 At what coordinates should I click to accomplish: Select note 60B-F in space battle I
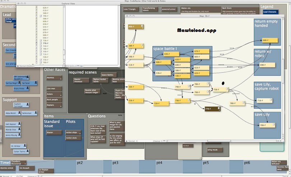click(x=163, y=62)
